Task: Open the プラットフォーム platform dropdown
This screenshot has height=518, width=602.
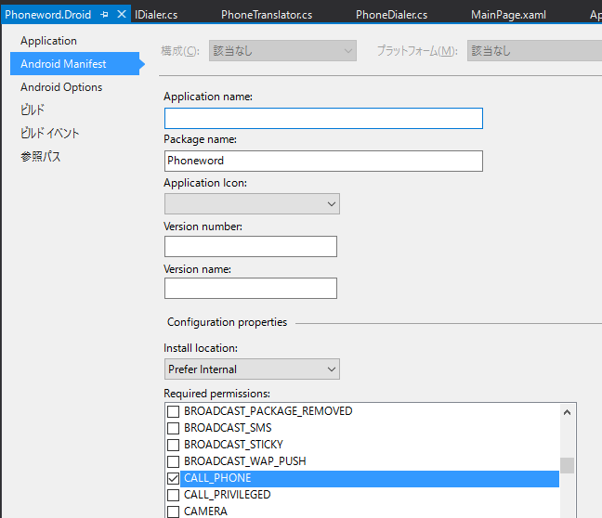Action: pos(534,51)
